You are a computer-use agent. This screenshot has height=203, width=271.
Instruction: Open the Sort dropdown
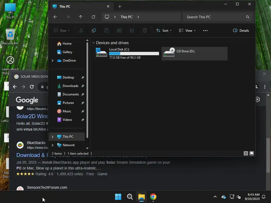164,31
